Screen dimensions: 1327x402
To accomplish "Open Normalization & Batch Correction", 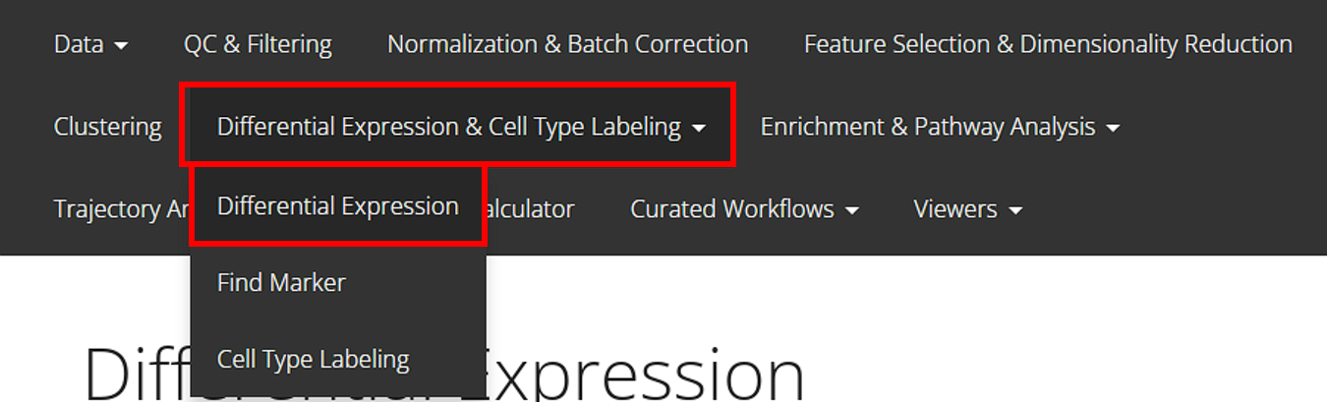I will [x=567, y=44].
